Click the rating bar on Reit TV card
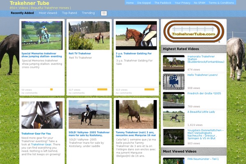The width and height of the screenshot is (246, 164). [x=102, y=89]
